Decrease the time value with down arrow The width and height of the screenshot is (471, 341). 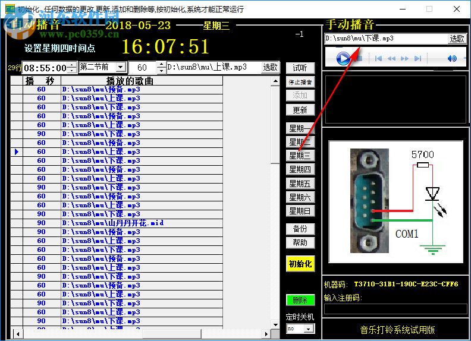coord(72,70)
